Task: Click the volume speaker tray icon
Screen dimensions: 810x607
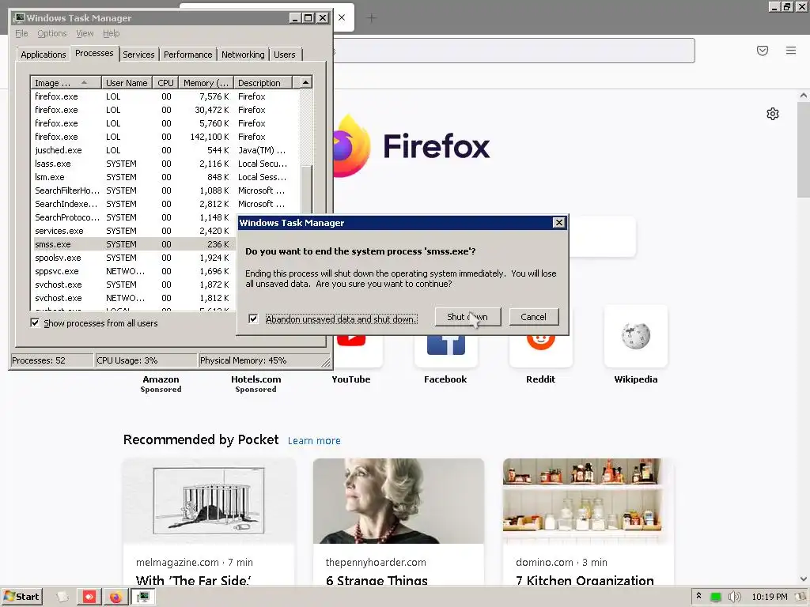Action: [734, 597]
